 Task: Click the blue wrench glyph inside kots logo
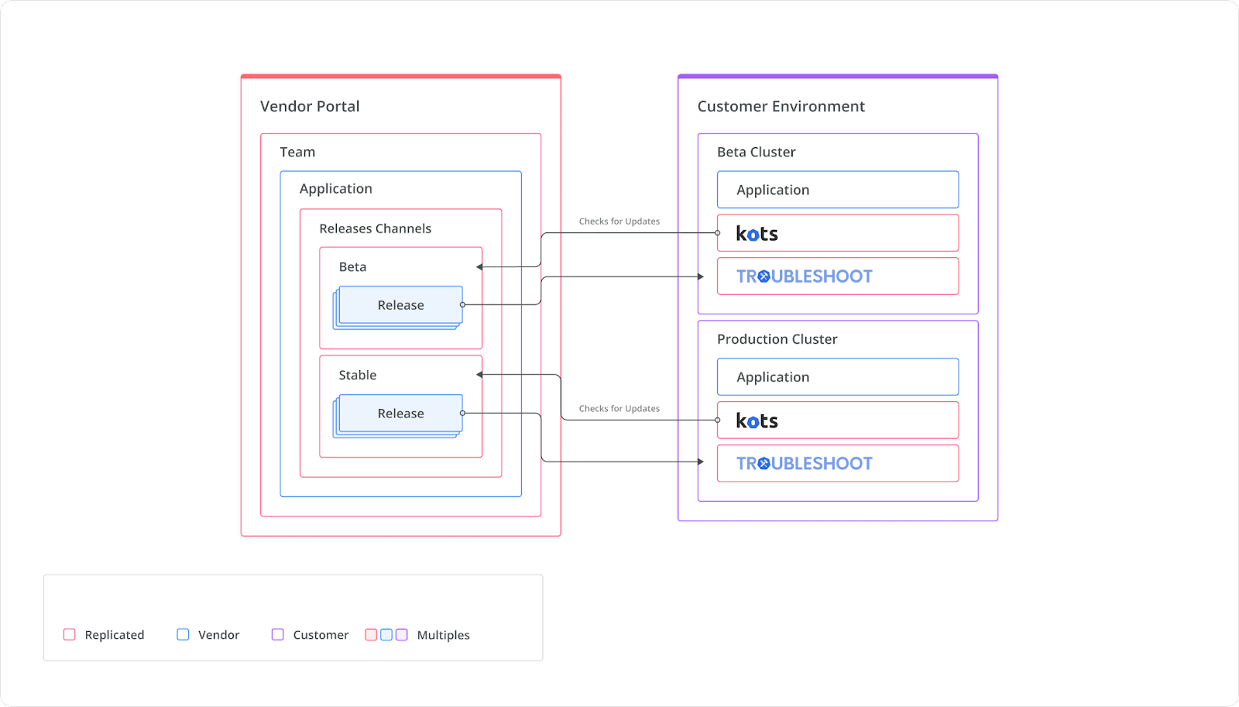(x=752, y=235)
